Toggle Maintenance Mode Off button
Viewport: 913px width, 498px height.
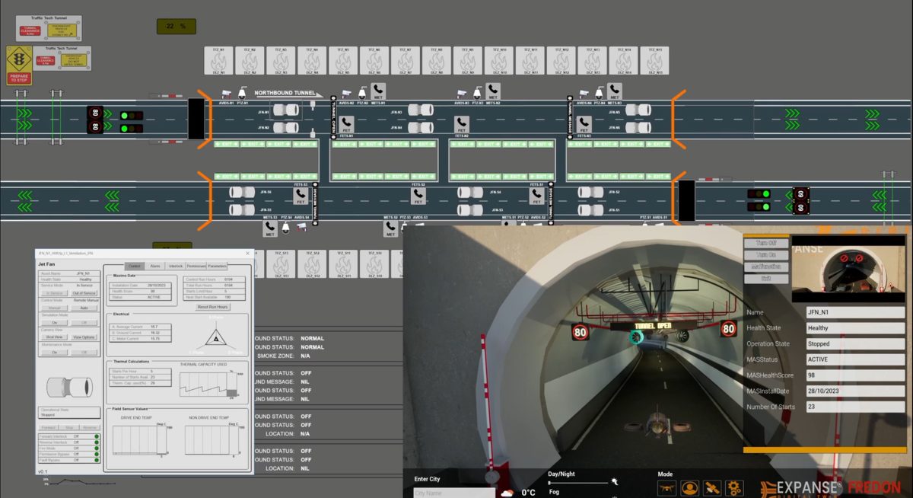(84, 353)
